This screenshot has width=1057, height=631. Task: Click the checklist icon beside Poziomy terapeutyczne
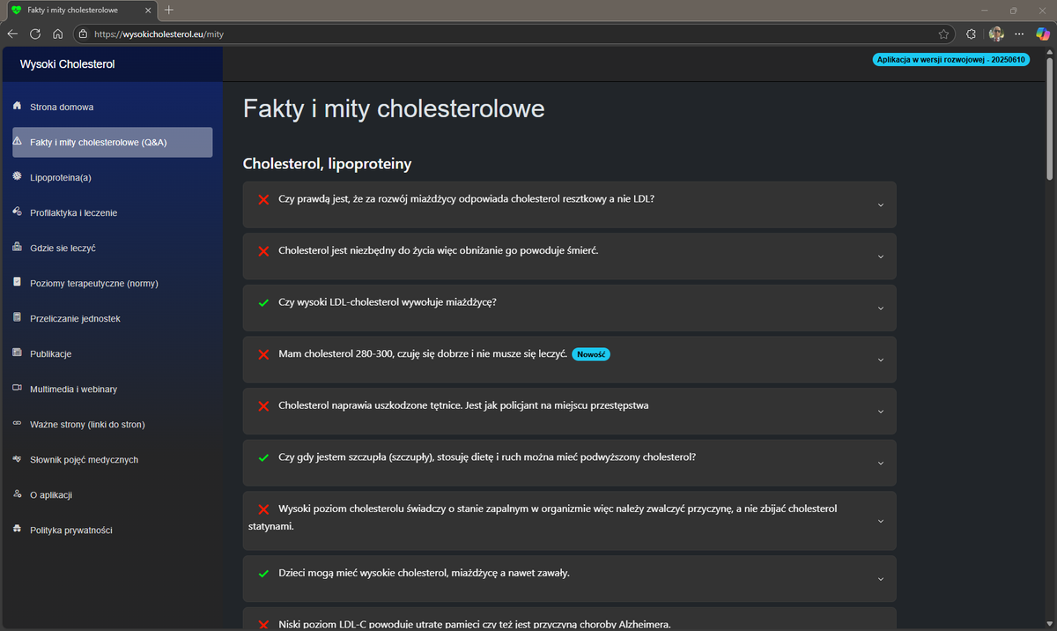coord(17,283)
